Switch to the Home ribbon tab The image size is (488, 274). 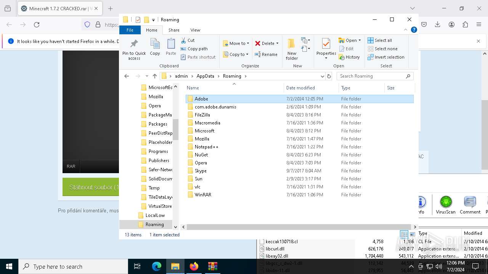coord(151,30)
